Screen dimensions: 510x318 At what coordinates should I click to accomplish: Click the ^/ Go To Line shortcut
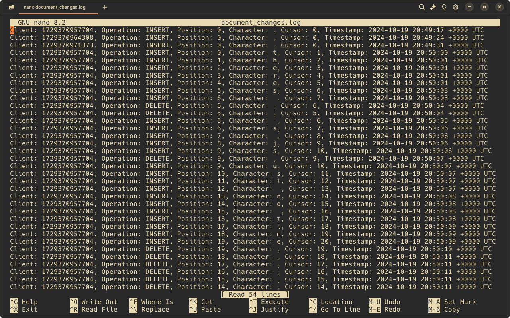click(x=335, y=310)
